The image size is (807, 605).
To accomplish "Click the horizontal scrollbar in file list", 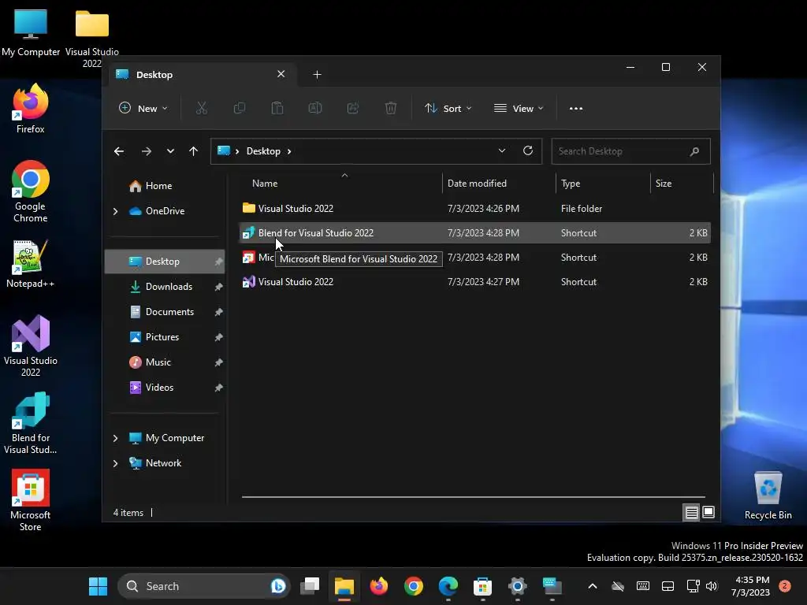I will tap(473, 497).
